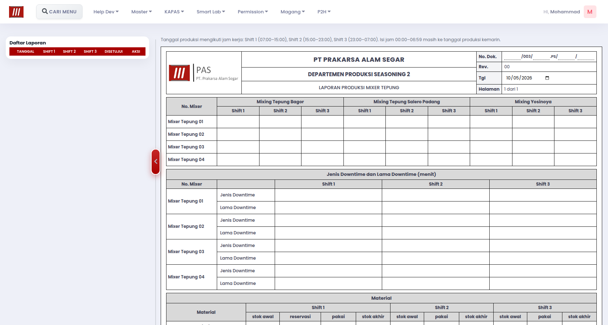Click Mixer Tepung 03 Jenis Downtime Shift 3 cell
The width and height of the screenshot is (608, 325).
coord(543,246)
